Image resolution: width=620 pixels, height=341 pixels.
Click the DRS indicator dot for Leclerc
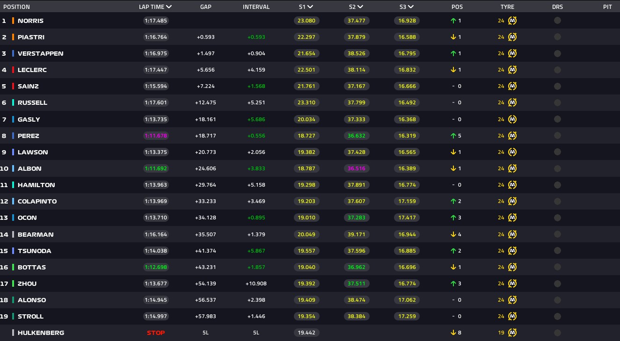[x=557, y=70]
